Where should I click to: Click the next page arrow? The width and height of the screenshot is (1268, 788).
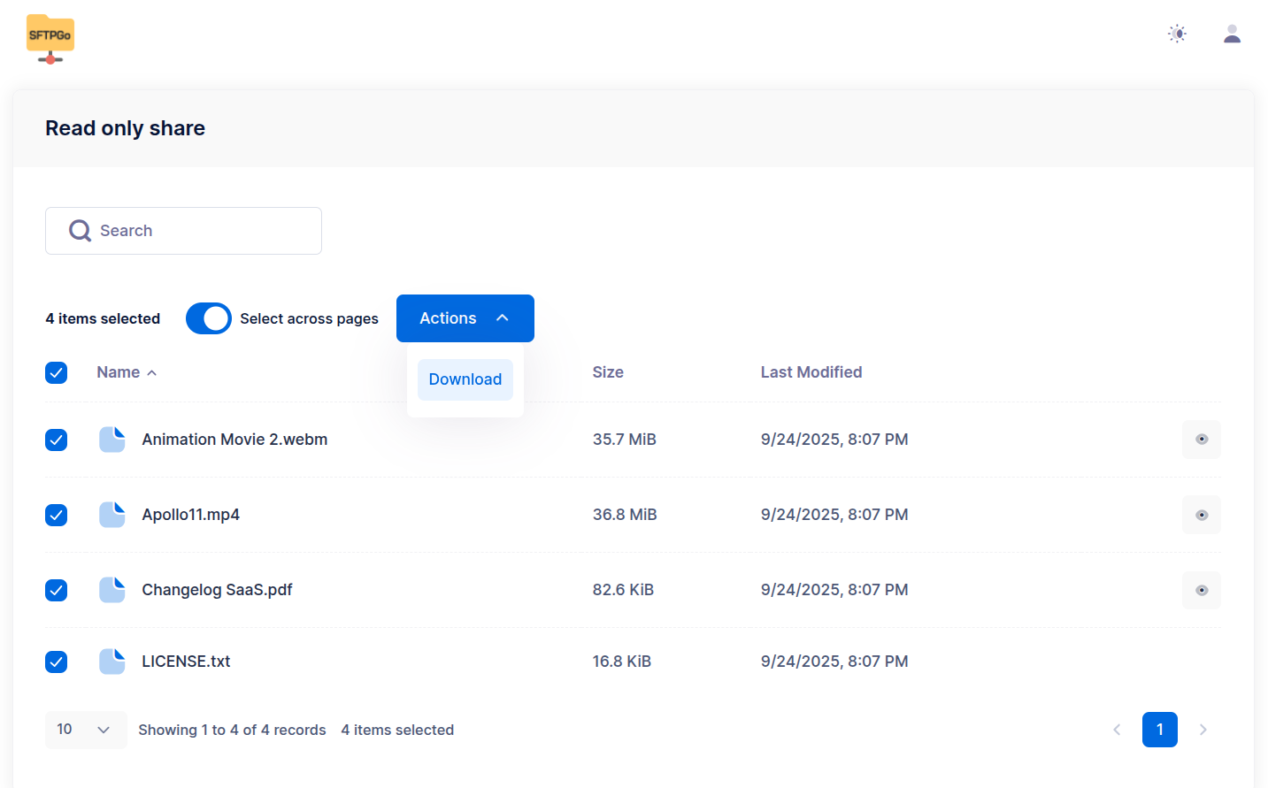click(x=1203, y=730)
